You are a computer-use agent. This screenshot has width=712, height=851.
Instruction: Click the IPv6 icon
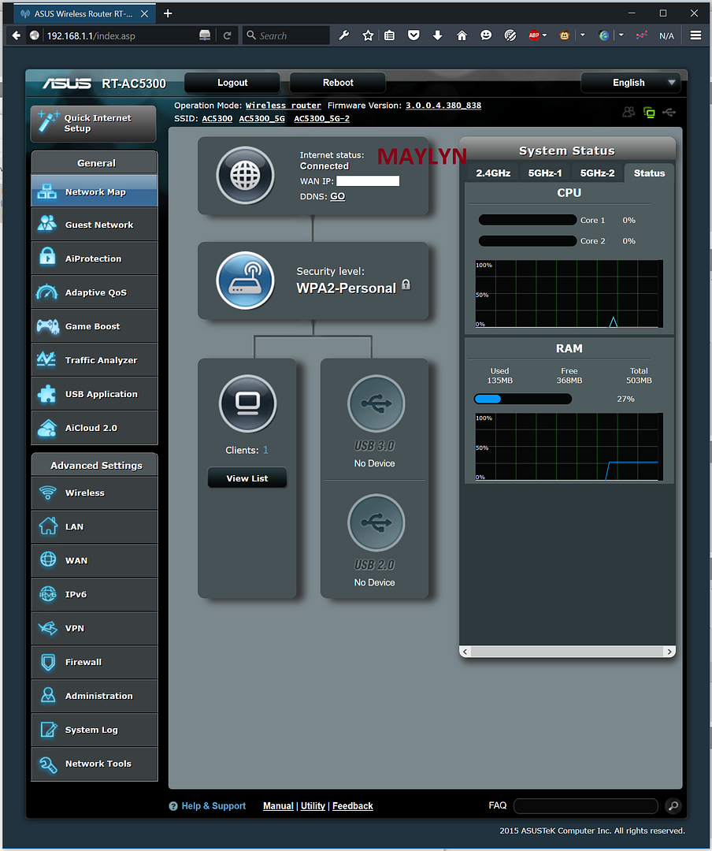[48, 594]
